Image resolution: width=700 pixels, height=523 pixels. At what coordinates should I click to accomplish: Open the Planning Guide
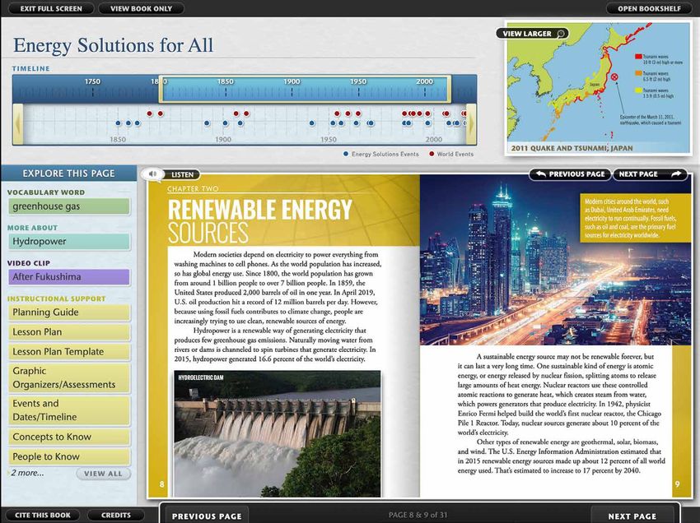click(68, 312)
